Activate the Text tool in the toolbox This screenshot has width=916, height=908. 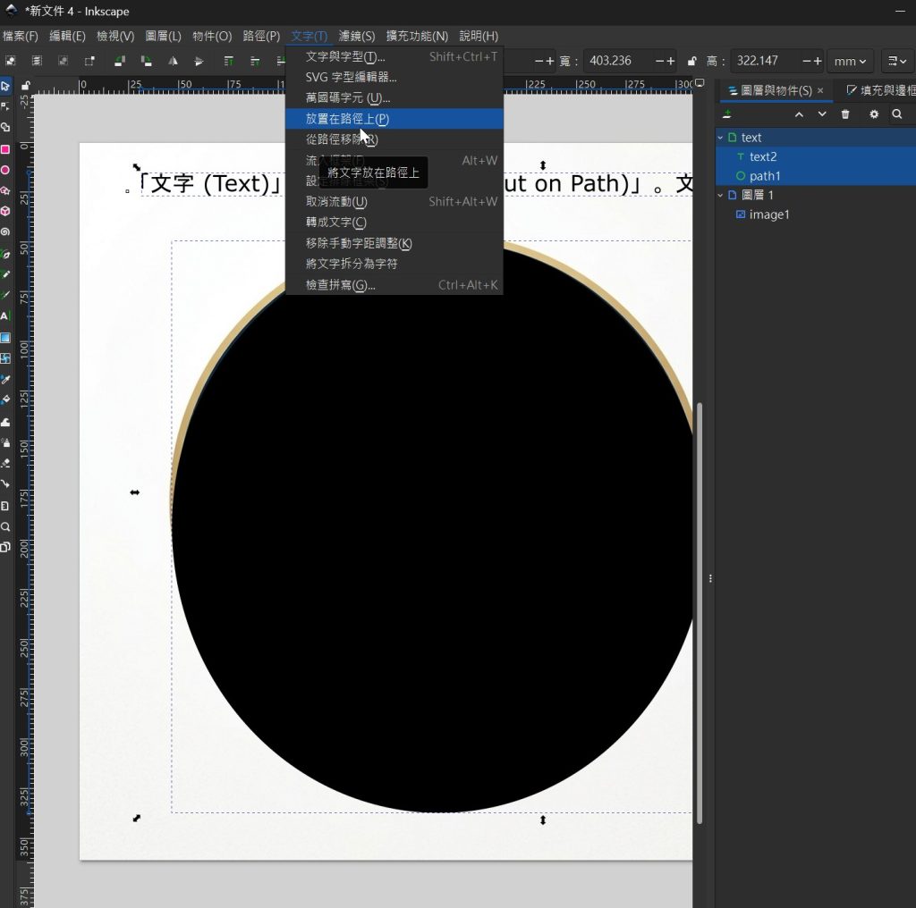point(5,316)
